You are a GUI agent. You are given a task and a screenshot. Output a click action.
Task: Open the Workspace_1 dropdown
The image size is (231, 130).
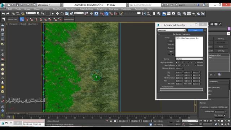[48, 5]
